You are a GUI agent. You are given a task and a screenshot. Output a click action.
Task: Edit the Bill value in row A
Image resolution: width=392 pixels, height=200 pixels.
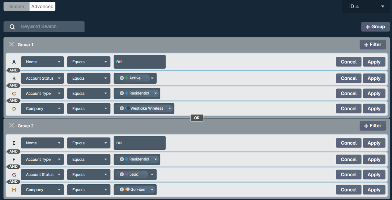140,62
